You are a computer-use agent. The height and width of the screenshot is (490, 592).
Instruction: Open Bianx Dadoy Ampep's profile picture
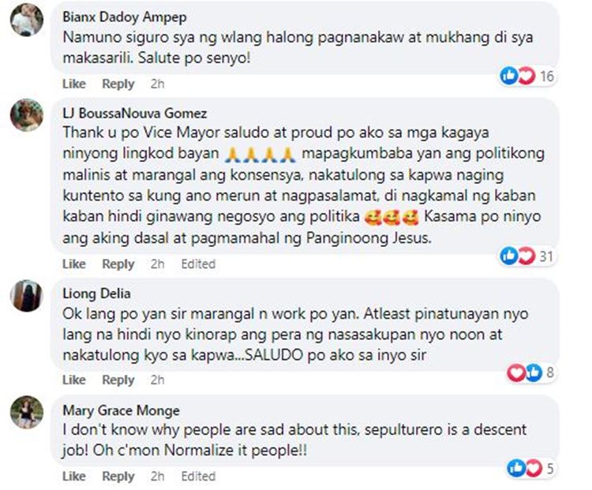tap(26, 19)
